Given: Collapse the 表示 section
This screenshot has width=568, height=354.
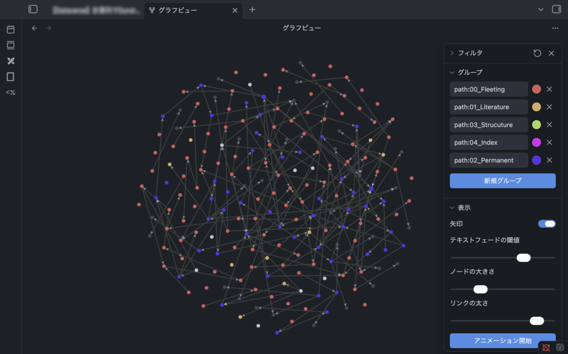Looking at the screenshot, I should (453, 208).
